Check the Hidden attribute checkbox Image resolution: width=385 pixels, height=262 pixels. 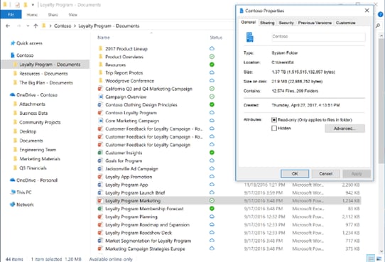click(274, 128)
